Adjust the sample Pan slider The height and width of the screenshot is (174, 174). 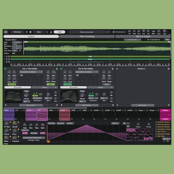click(x=17, y=44)
